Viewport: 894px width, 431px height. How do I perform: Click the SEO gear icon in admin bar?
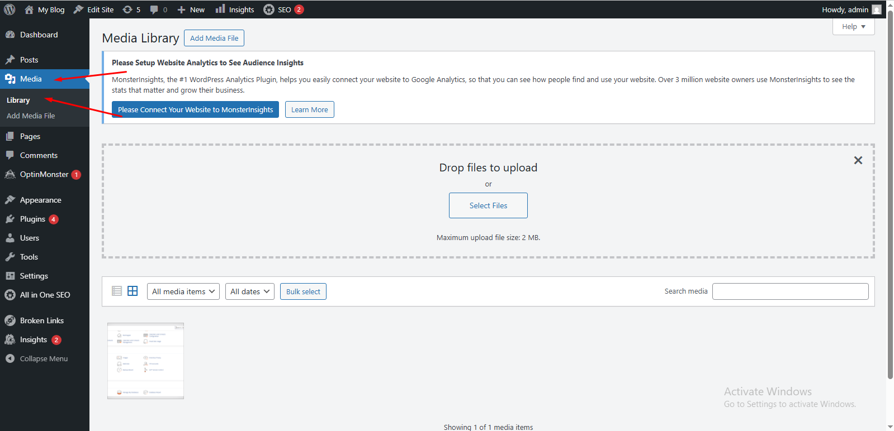coord(269,9)
